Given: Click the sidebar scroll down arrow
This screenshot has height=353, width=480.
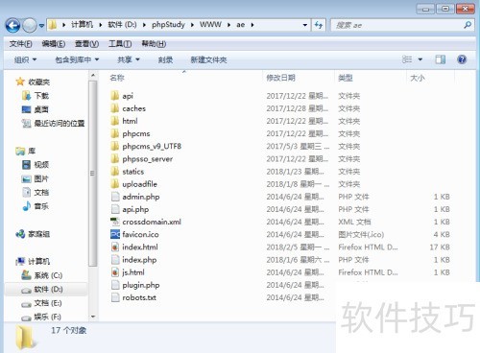Looking at the screenshot, I should pyautogui.click(x=93, y=317).
